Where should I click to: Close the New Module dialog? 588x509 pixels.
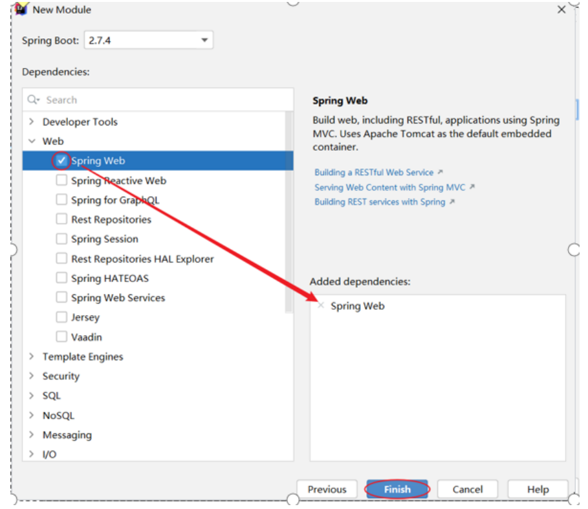point(561,10)
